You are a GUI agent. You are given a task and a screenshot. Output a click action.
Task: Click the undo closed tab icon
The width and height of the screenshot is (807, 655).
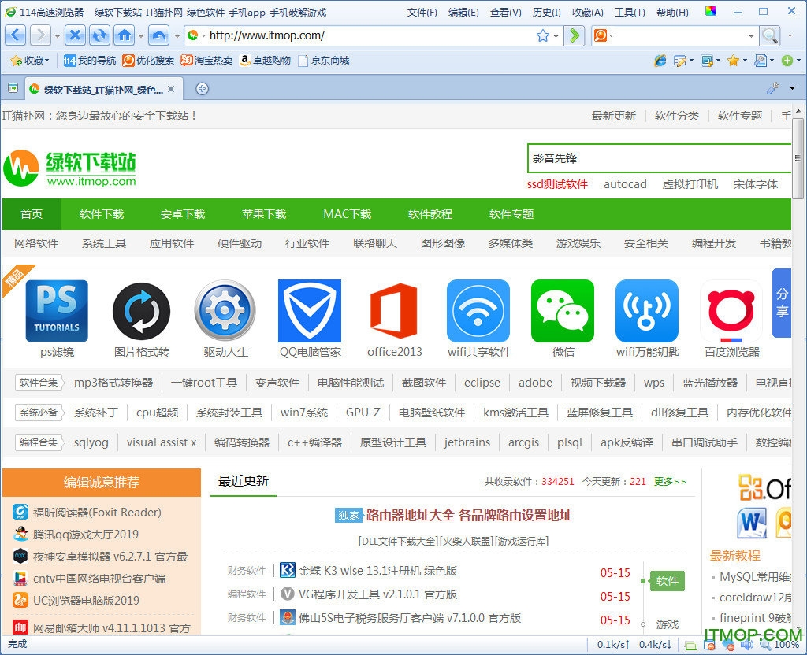[159, 35]
